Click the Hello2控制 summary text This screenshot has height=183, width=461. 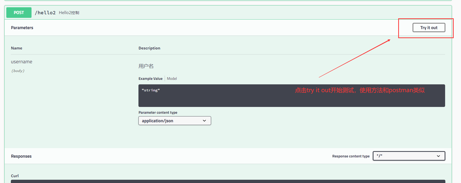tap(69, 13)
